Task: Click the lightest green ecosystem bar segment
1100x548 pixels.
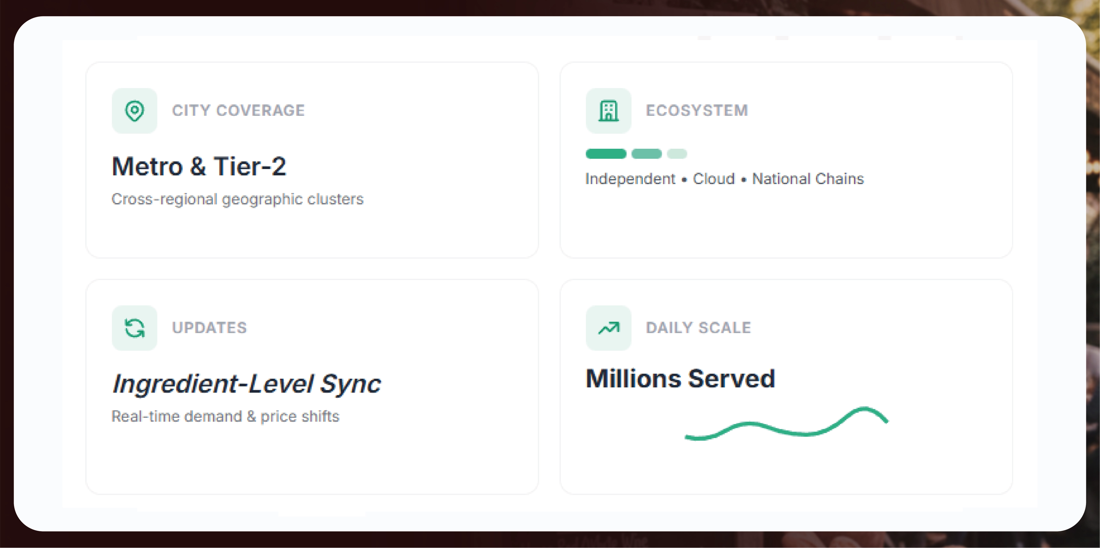Action: [x=677, y=154]
